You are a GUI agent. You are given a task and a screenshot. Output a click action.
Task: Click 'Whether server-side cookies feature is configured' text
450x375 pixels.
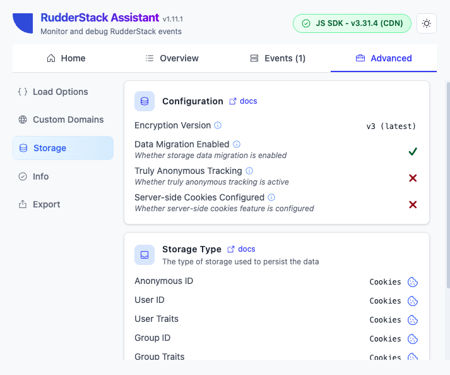(224, 209)
